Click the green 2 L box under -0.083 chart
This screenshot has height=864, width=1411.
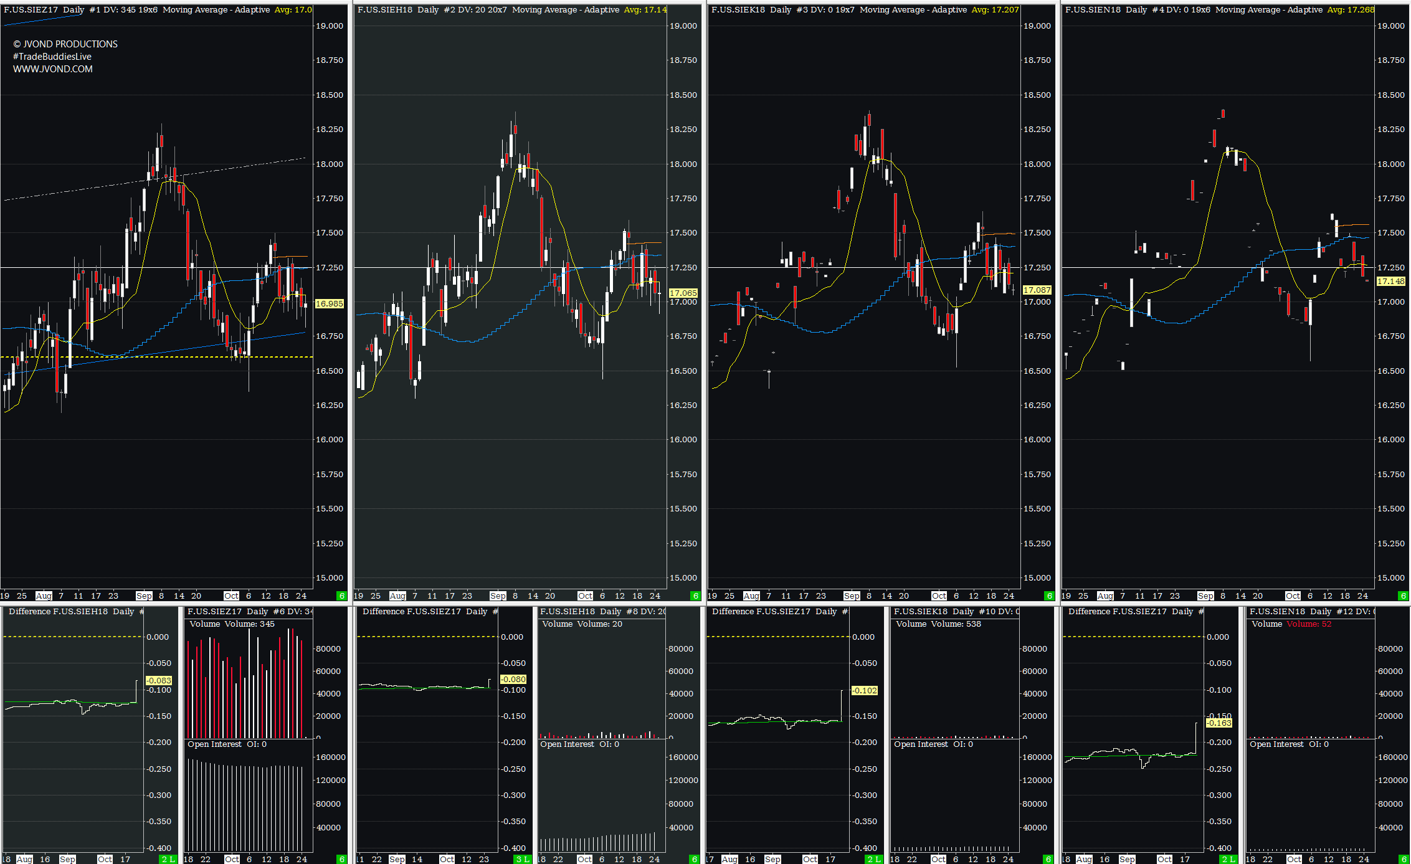point(168,859)
